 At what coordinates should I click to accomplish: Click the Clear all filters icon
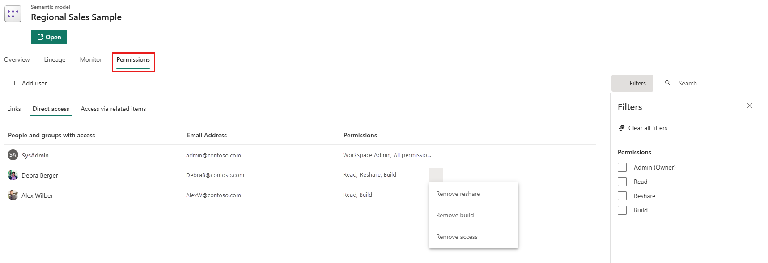pyautogui.click(x=621, y=128)
